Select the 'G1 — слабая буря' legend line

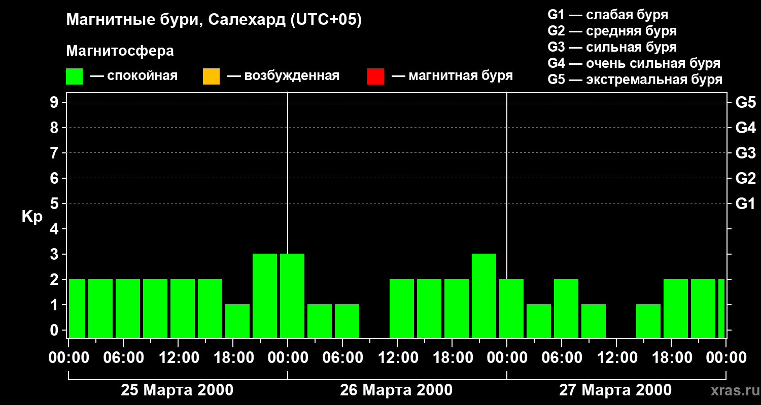[608, 15]
